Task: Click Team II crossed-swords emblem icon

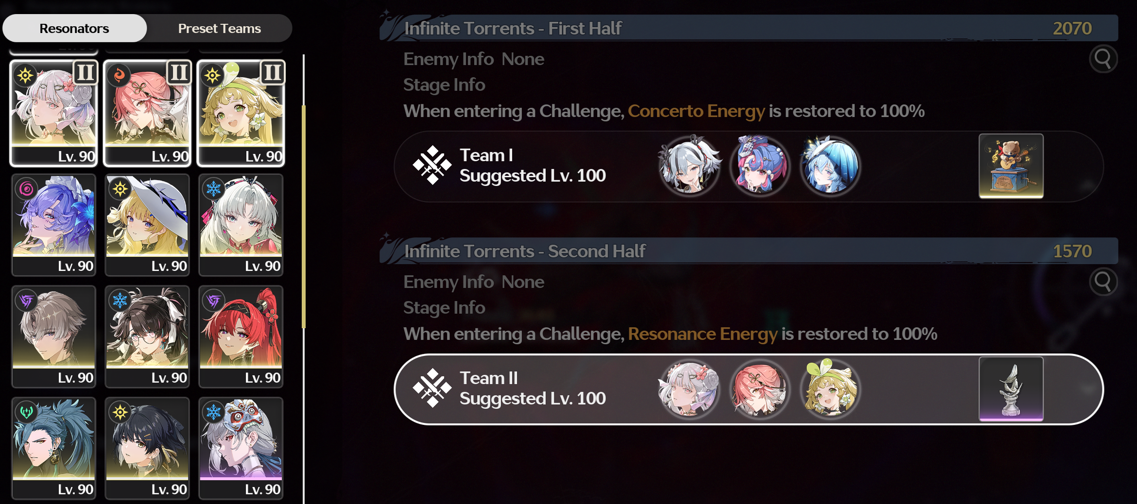Action: (432, 388)
